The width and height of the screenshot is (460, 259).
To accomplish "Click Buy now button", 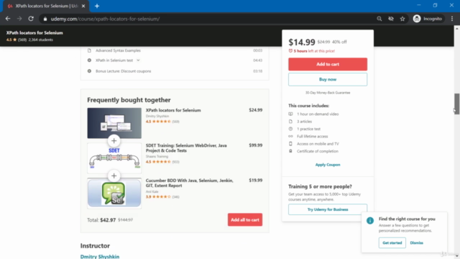I will coord(328,79).
